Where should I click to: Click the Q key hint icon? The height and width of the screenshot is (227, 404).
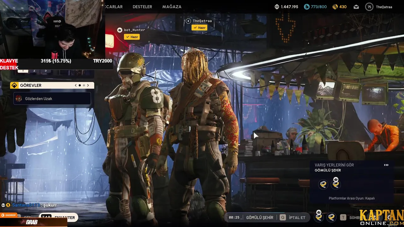click(x=283, y=218)
